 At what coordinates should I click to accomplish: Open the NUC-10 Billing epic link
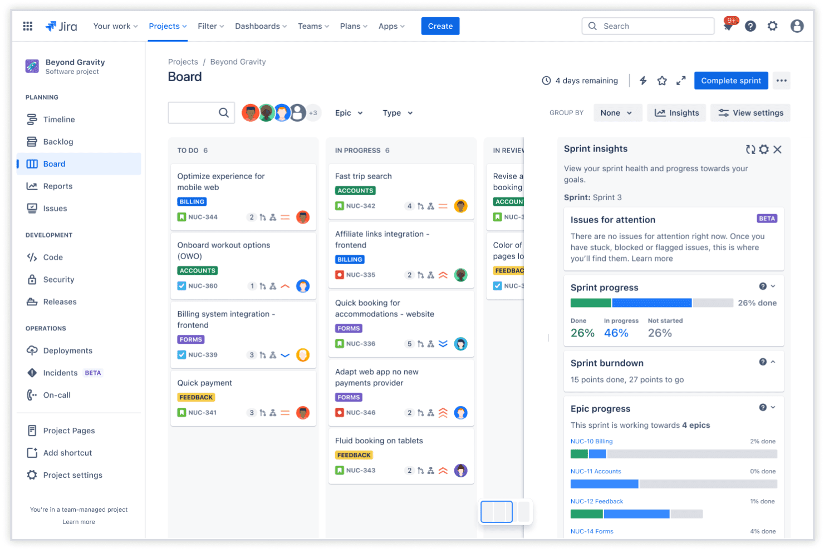[x=591, y=442]
